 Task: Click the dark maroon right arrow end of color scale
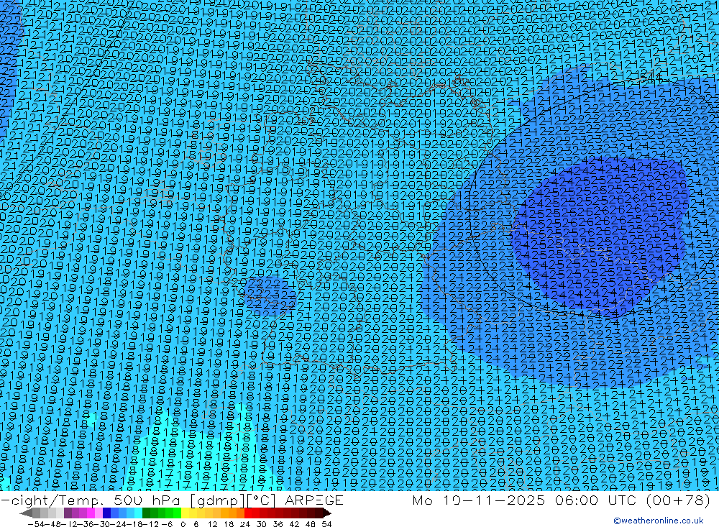click(x=327, y=513)
